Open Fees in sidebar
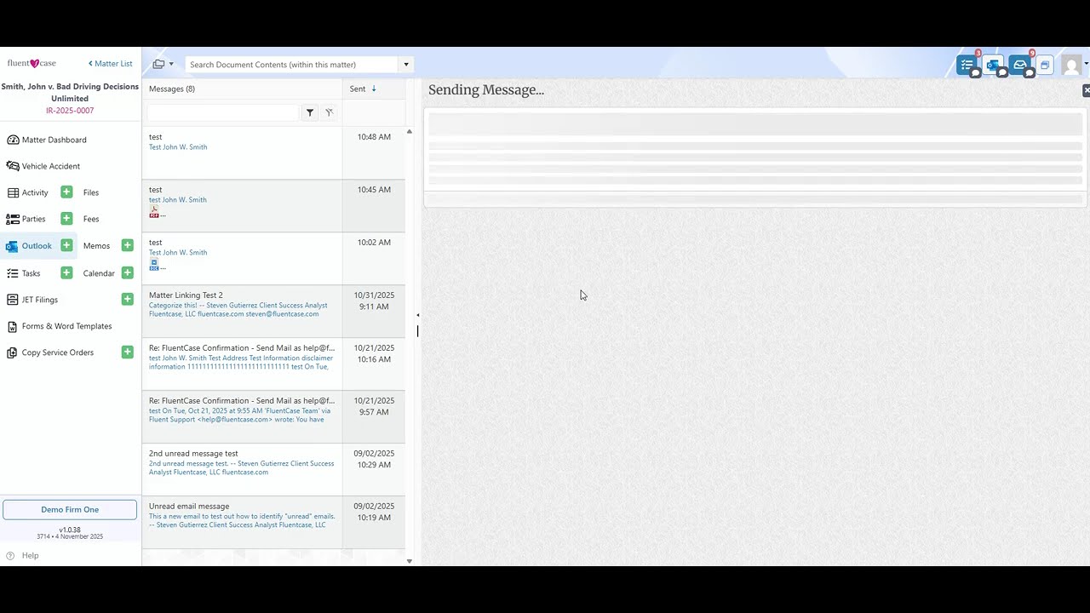Image resolution: width=1090 pixels, height=613 pixels. pos(91,219)
